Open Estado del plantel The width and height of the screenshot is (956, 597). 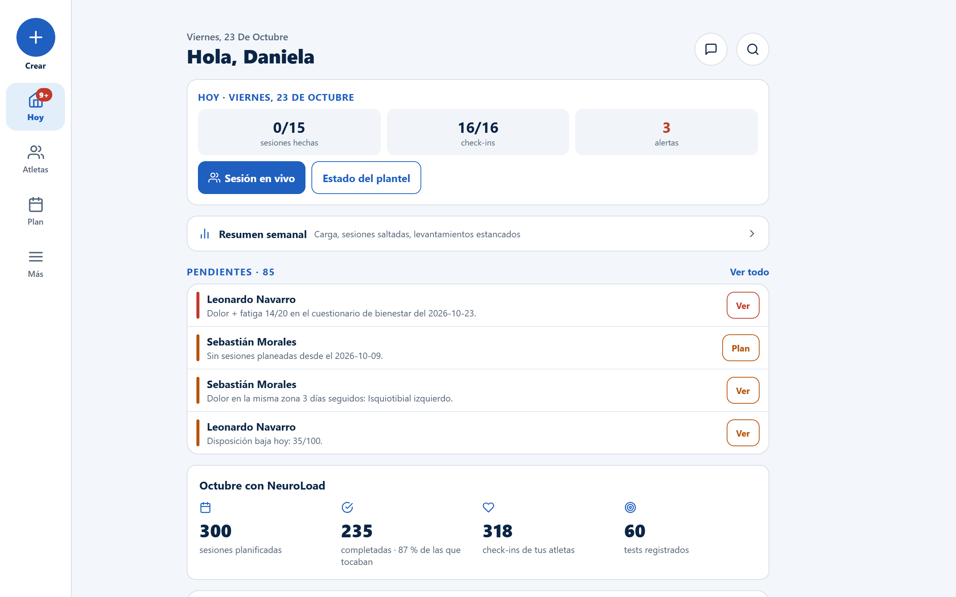[366, 178]
